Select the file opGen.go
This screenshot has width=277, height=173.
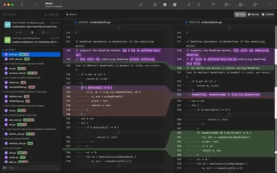coord(31,82)
